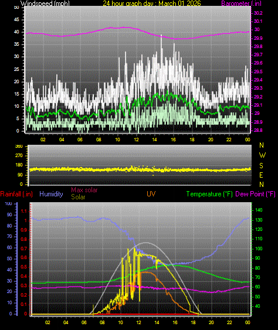Click hour 04 under the humidity chart
278x330 pixels.
[x=66, y=322]
